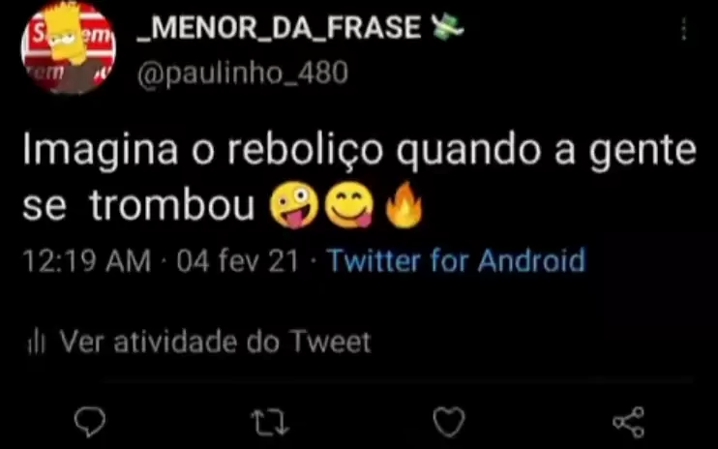
Task: Click the _MENOR_DA_FRASE display name
Action: point(279,27)
